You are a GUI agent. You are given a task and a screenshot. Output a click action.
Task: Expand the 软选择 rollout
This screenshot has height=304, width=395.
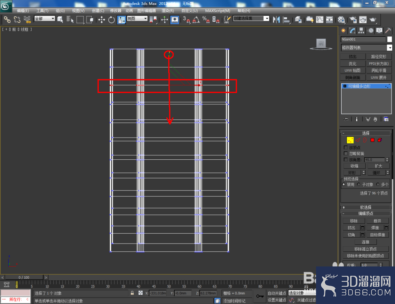tap(365, 207)
